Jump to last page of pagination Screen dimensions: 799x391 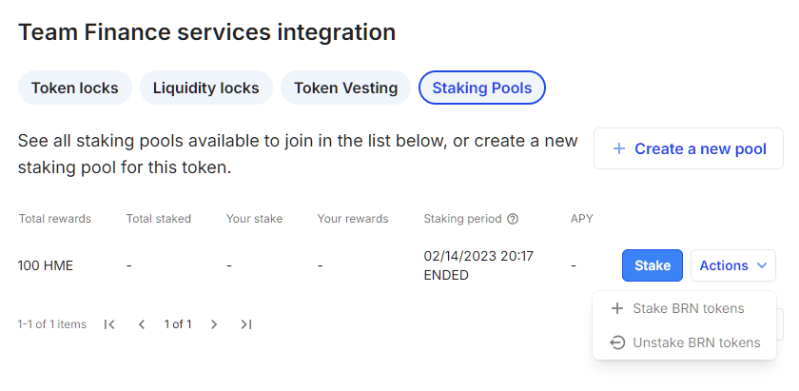tap(246, 324)
